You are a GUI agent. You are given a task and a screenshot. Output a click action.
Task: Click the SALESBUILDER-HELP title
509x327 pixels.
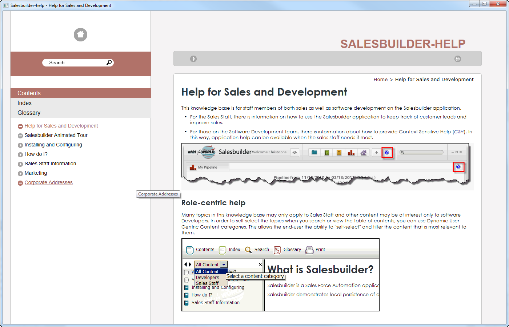(x=403, y=44)
